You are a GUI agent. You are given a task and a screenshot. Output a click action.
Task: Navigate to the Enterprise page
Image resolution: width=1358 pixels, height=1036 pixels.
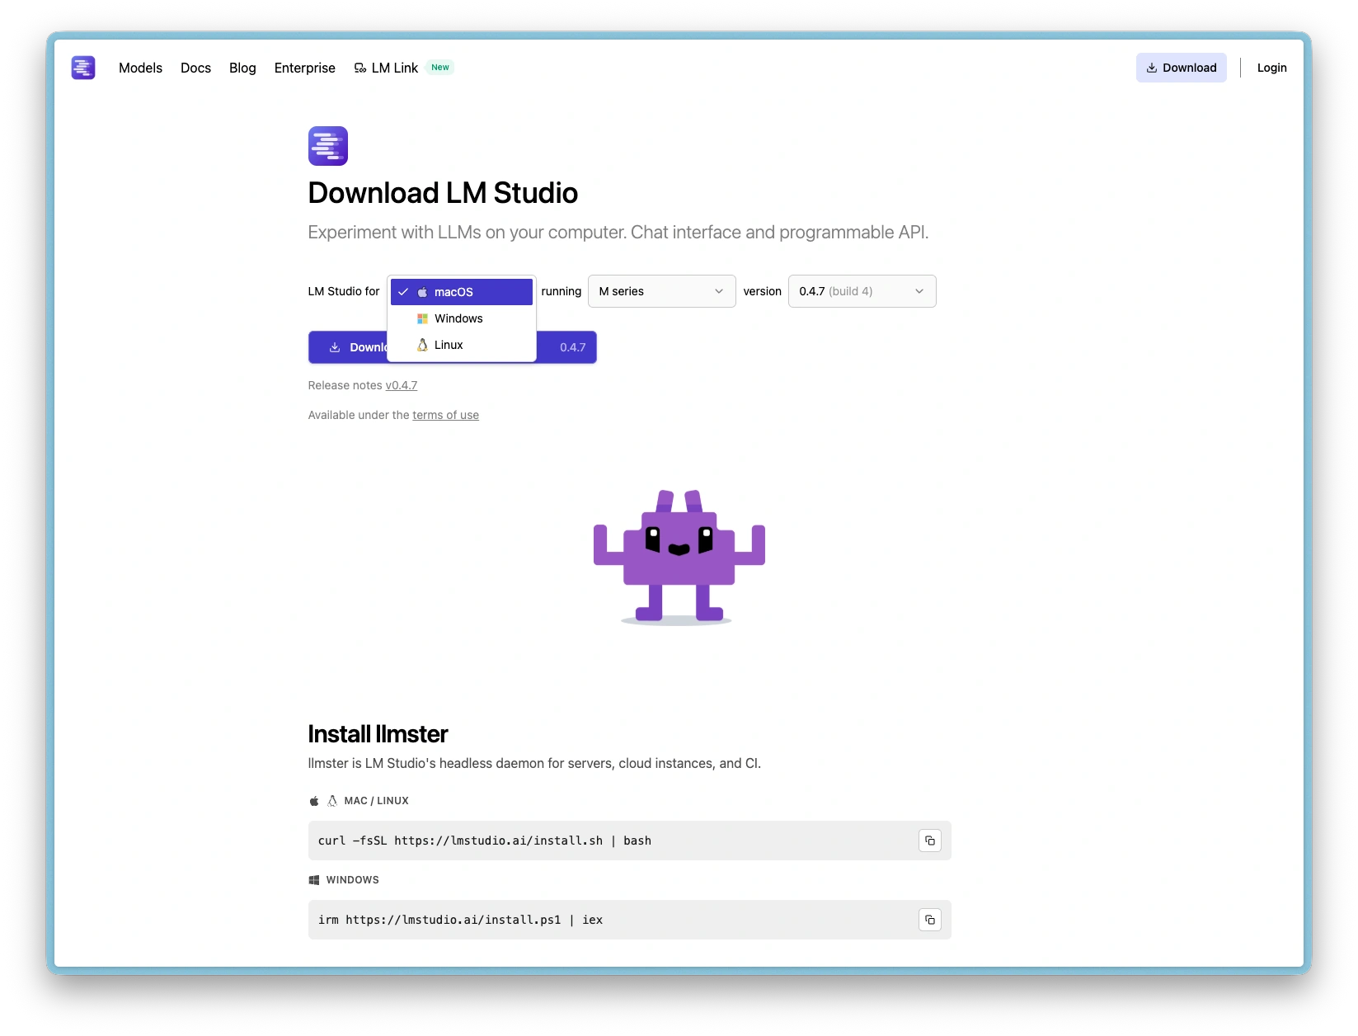pos(304,68)
